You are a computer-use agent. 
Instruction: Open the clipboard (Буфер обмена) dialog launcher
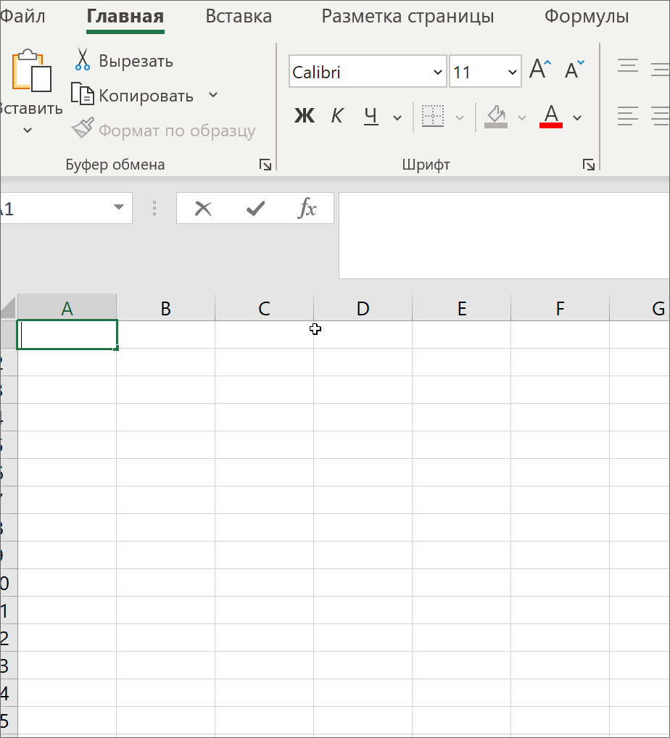click(x=265, y=165)
